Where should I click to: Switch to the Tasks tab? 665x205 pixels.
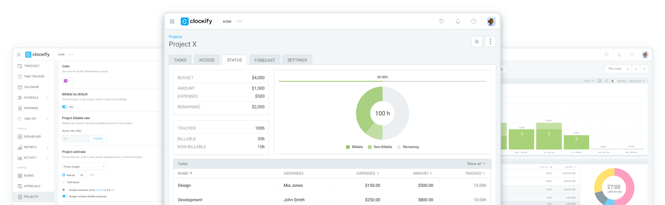click(x=180, y=60)
